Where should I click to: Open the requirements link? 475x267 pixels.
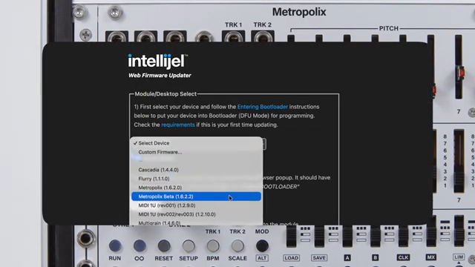click(x=178, y=125)
